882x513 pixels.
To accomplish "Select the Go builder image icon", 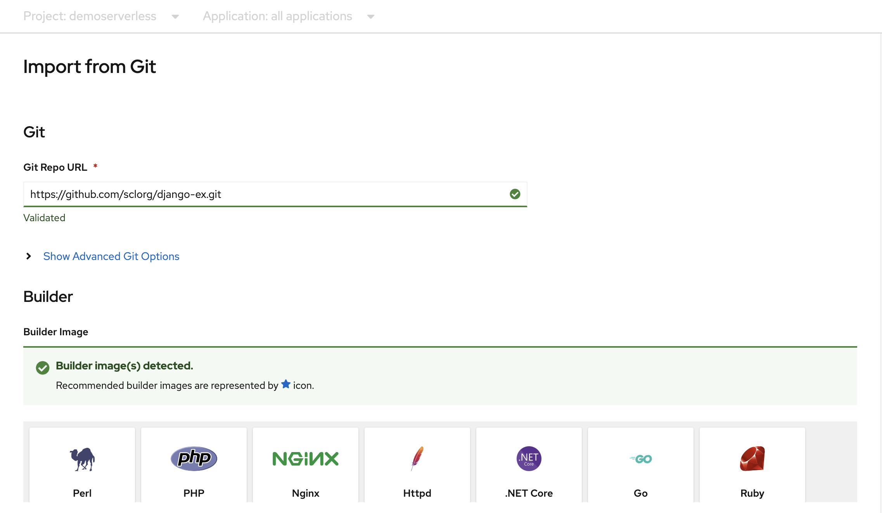I will tap(640, 459).
